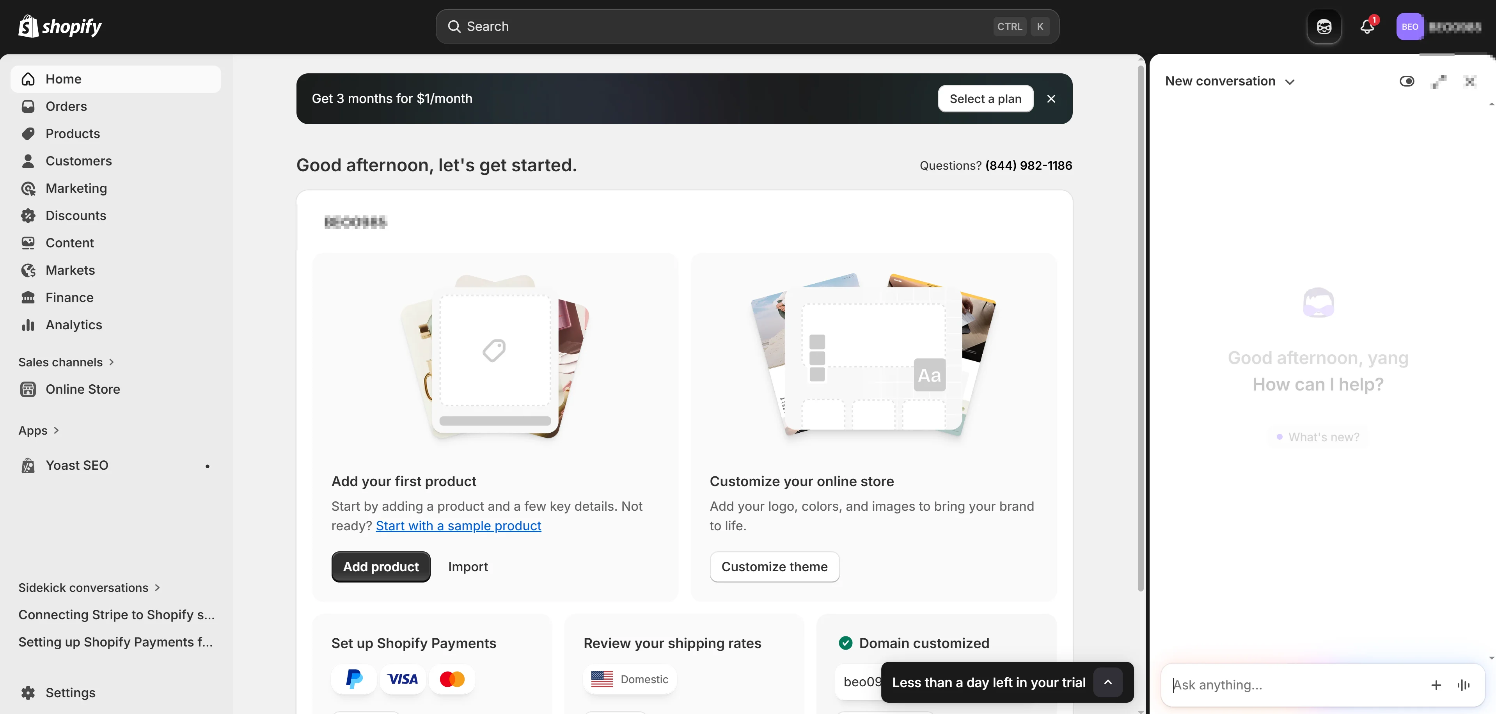Screen dimensions: 1496x714
Task: Open the Marketing sidebar item
Action: 76,188
